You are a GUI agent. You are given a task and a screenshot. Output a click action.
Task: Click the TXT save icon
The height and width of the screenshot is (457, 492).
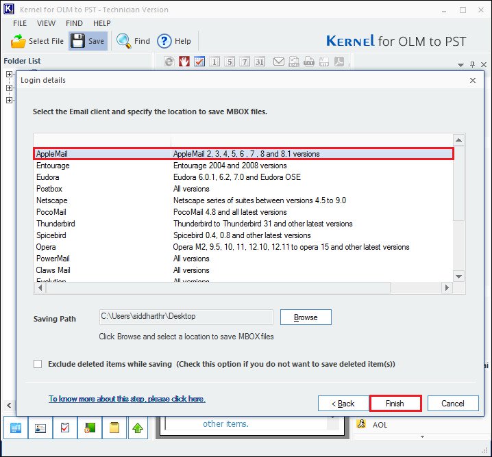tap(309, 62)
